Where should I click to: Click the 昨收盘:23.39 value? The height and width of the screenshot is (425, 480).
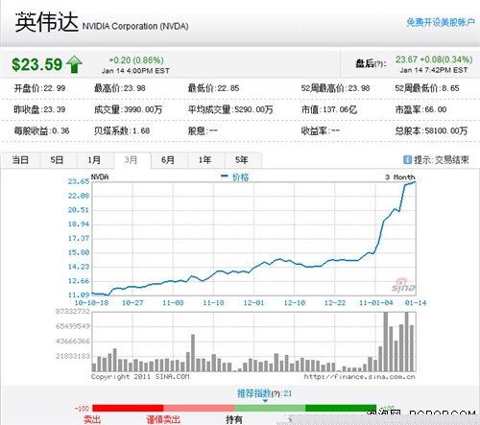(x=39, y=109)
